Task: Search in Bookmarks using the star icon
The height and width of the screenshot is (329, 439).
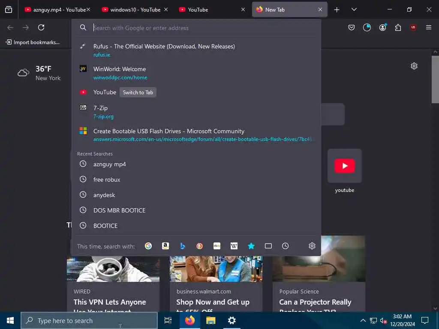Action: point(251,246)
